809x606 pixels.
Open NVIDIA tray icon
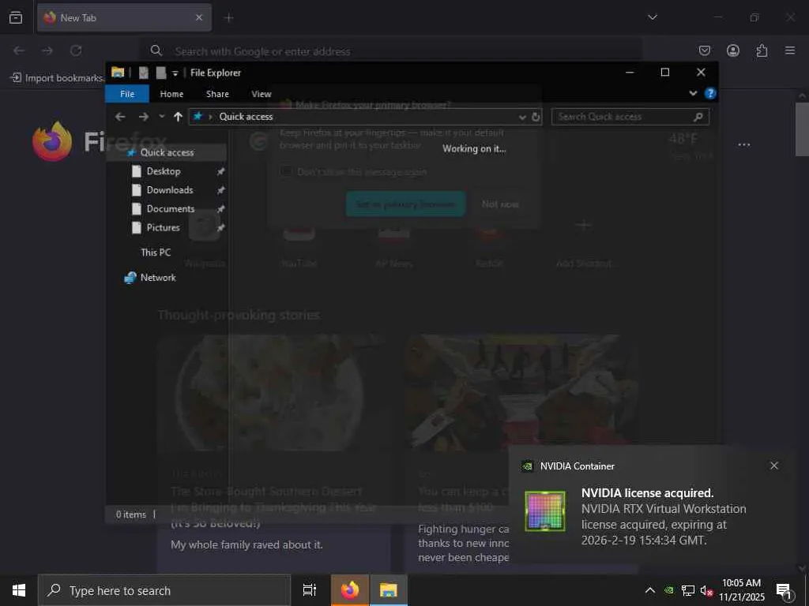[x=668, y=590]
